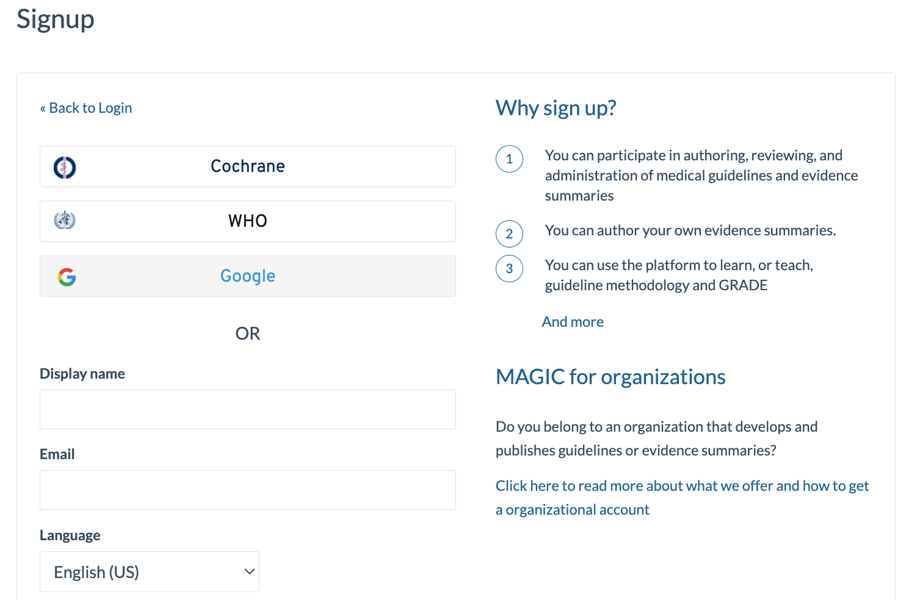
Task: Click the 'Language' label
Action: click(70, 535)
